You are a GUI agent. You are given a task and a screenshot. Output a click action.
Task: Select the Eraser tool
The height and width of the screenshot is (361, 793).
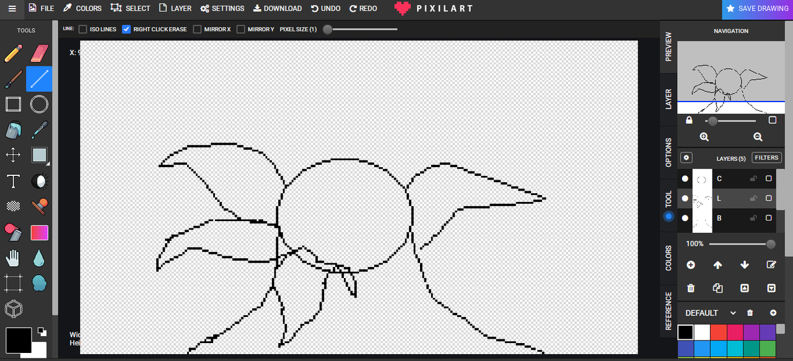(x=39, y=53)
